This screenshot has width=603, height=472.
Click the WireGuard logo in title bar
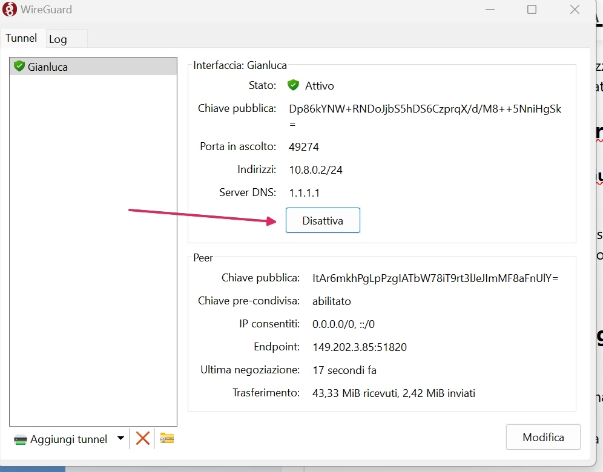click(10, 10)
